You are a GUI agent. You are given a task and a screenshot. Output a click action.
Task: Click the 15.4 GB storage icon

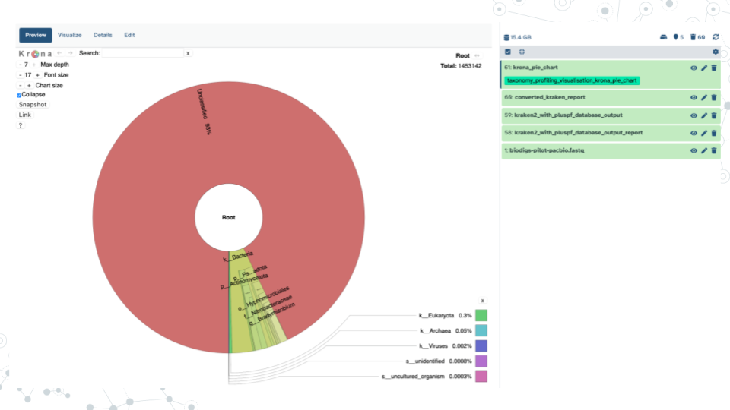pos(507,37)
